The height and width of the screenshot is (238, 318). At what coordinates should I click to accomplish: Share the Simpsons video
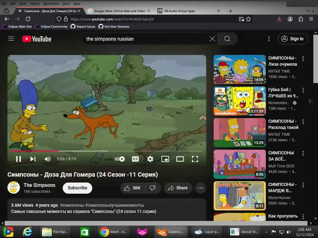coord(178,188)
